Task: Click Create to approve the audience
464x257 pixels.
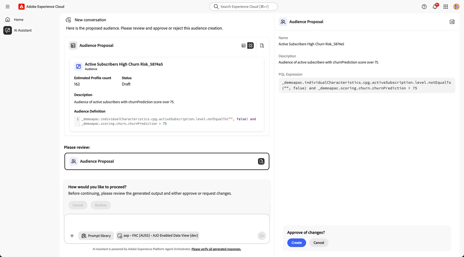Action: click(297, 243)
